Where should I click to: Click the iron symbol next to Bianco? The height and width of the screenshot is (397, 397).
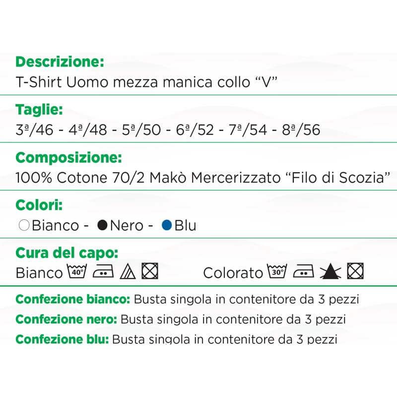103,271
